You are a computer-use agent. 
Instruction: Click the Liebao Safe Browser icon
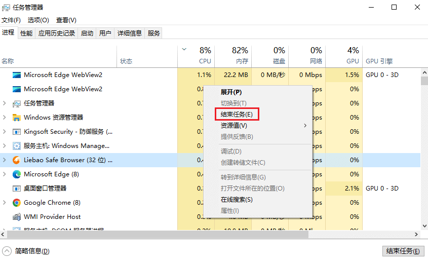tap(16, 160)
